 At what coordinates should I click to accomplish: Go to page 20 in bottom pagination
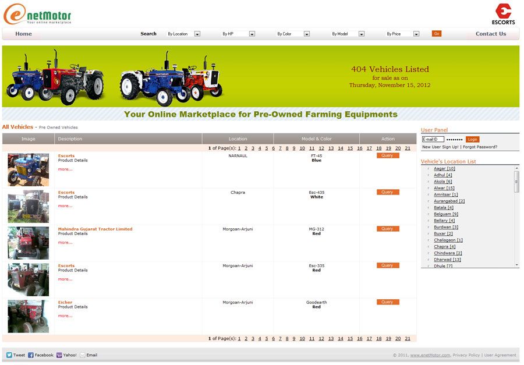(x=398, y=339)
